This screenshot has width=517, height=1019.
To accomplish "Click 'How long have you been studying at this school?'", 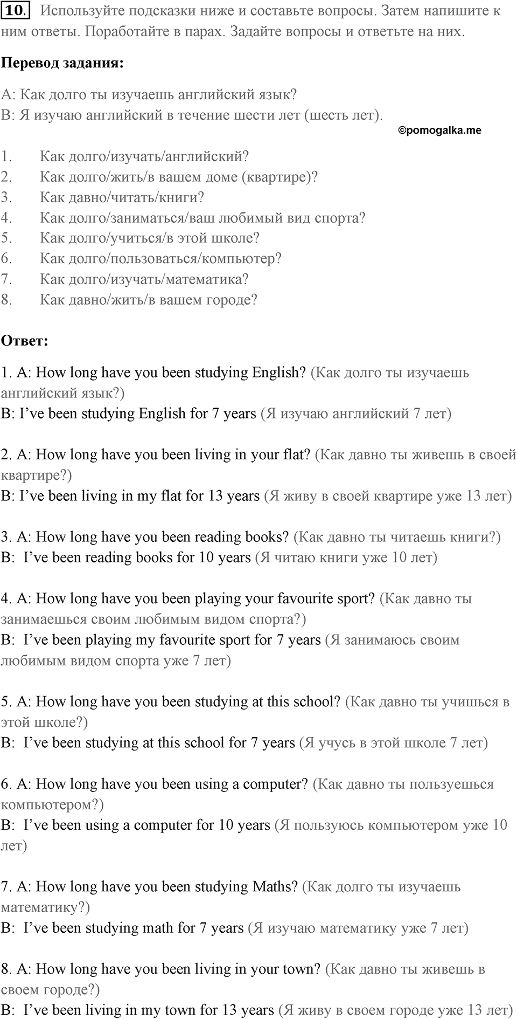I will (188, 701).
